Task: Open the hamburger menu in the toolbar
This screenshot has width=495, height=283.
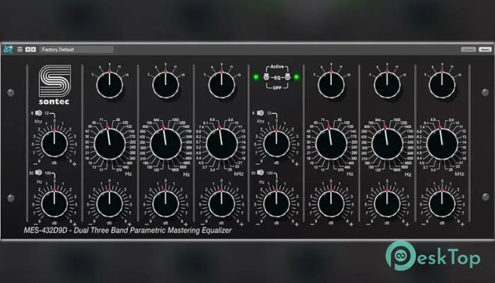Action: [19, 50]
